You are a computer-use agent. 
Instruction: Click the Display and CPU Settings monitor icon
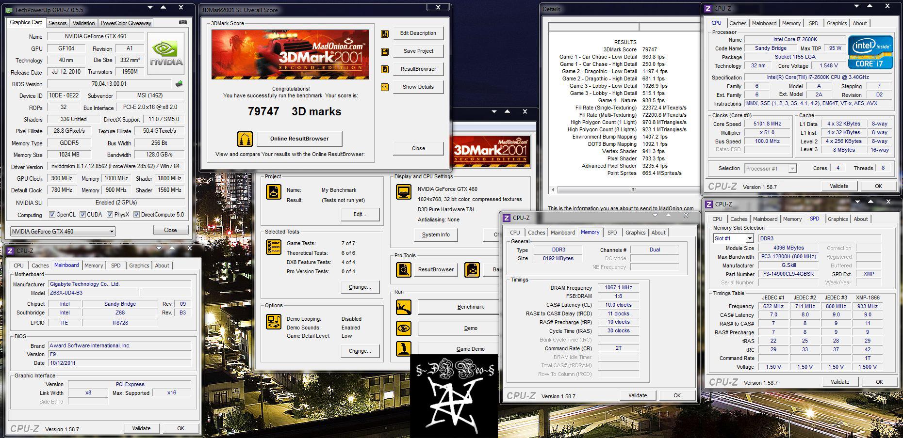[404, 192]
